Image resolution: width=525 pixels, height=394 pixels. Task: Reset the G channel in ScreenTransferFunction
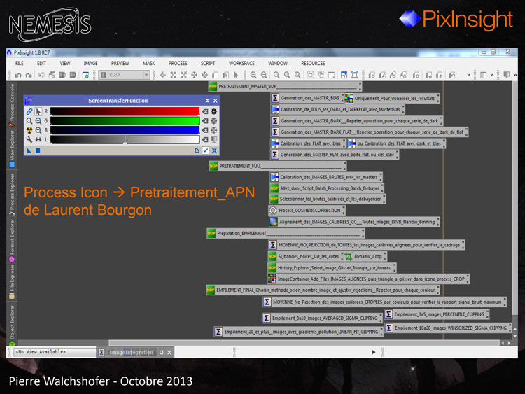tap(205, 121)
